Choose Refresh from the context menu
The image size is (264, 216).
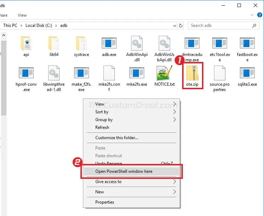click(x=131, y=127)
